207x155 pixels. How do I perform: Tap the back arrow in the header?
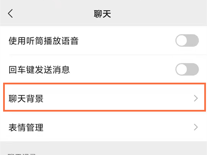pyautogui.click(x=10, y=14)
